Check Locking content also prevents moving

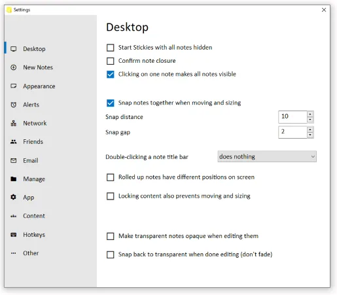tap(111, 196)
